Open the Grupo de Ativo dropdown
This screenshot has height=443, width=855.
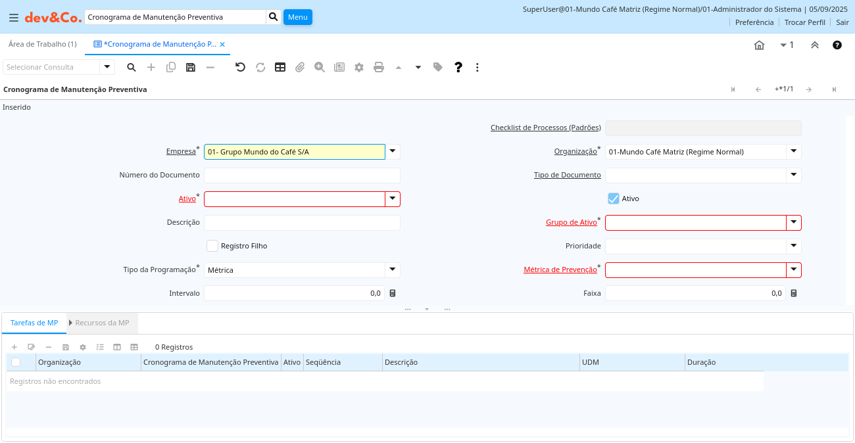click(794, 222)
